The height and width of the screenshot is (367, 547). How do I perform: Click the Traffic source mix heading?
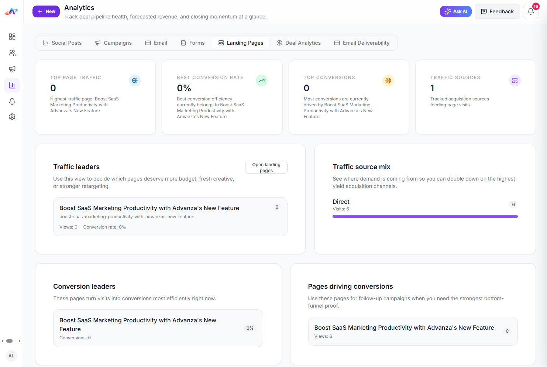[361, 167]
